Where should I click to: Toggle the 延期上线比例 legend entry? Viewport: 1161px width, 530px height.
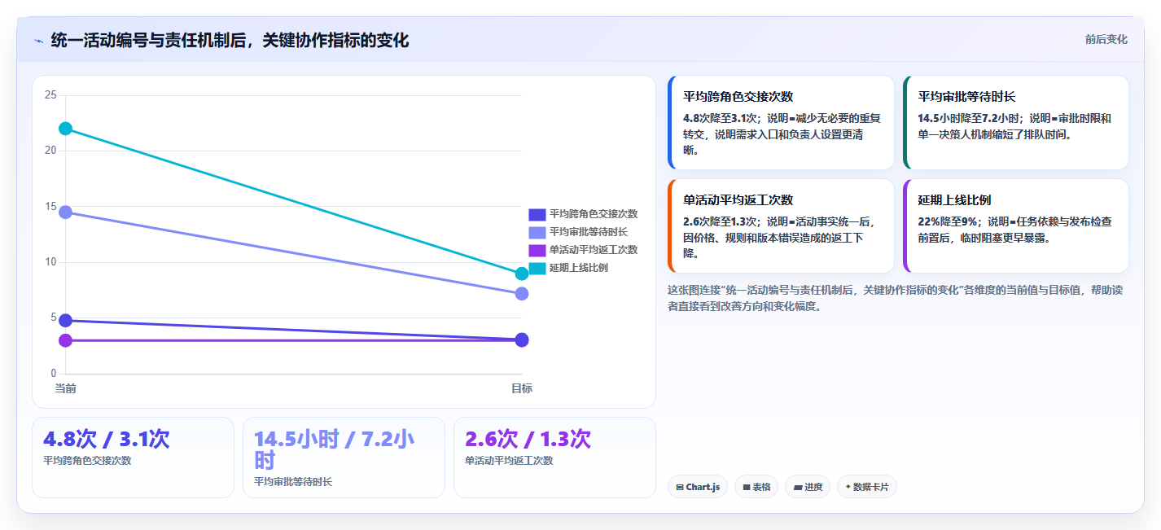click(x=568, y=268)
